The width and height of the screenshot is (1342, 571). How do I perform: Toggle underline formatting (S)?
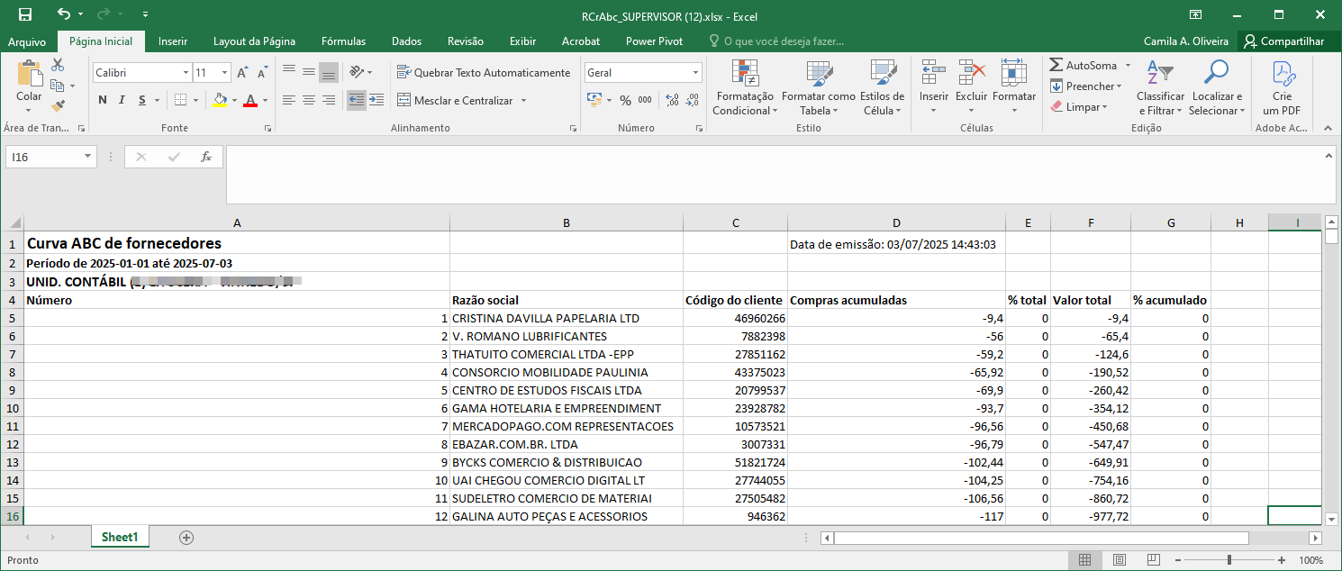143,100
